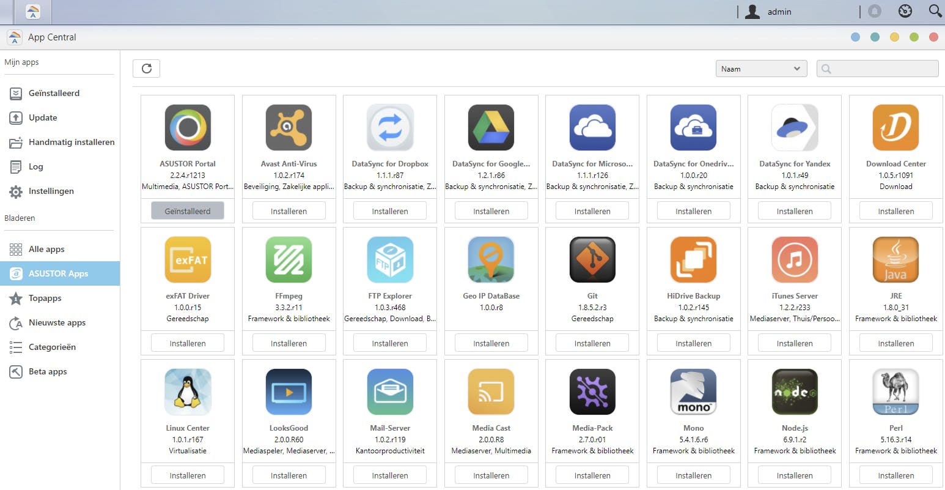
Task: Open the Update section
Action: click(60, 117)
